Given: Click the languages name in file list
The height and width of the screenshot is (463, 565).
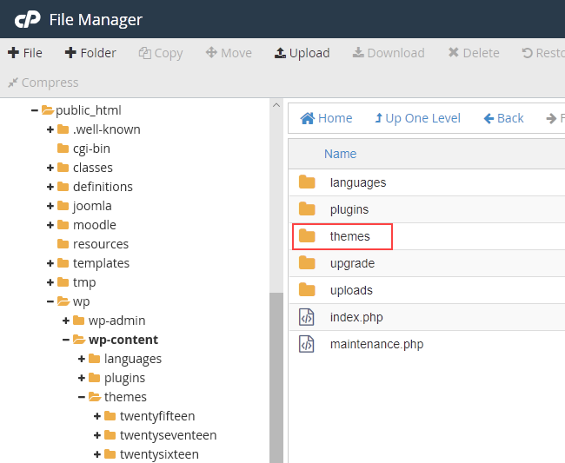Looking at the screenshot, I should [x=358, y=183].
